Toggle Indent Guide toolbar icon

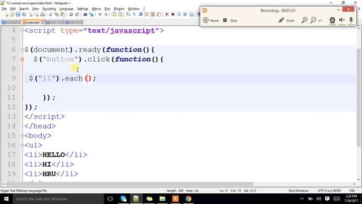click(140, 15)
